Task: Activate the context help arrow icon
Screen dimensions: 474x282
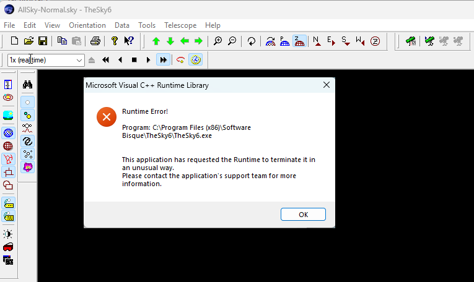Action: point(129,41)
